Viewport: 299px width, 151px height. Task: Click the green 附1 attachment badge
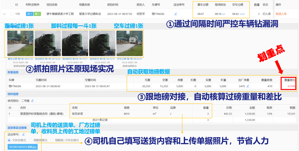[x=37, y=14]
